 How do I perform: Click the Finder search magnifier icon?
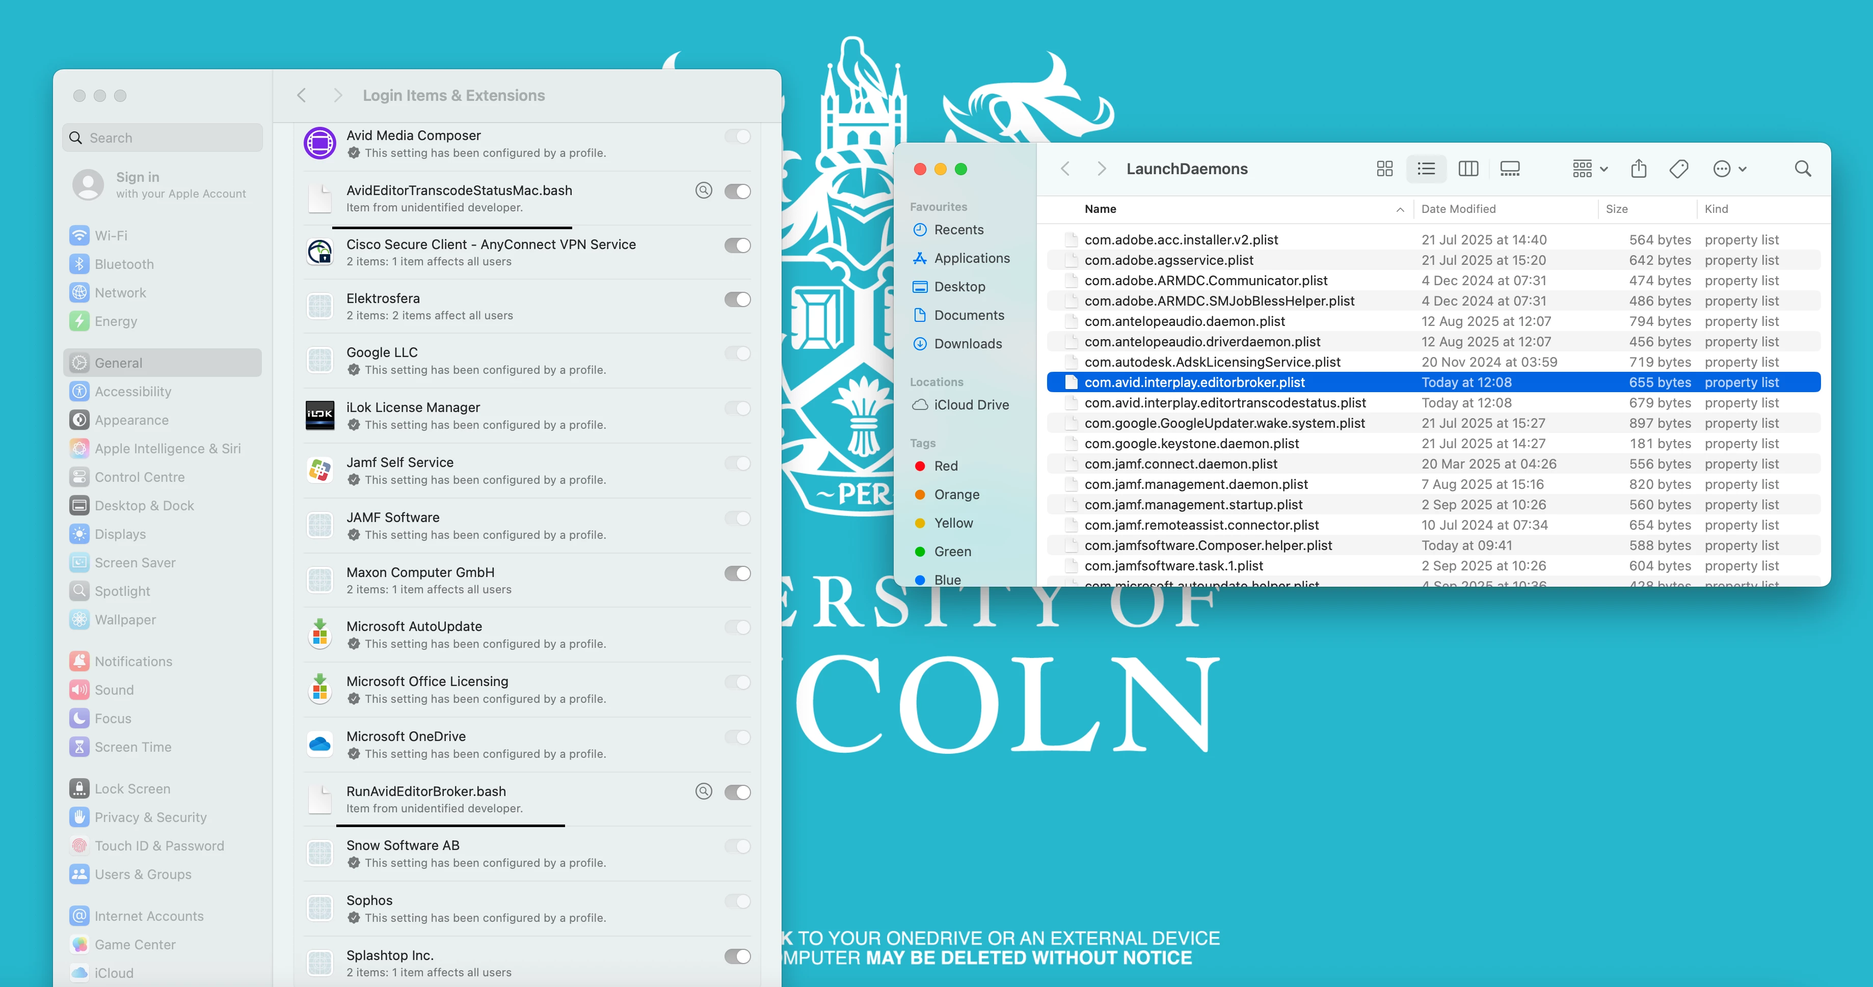click(1803, 169)
